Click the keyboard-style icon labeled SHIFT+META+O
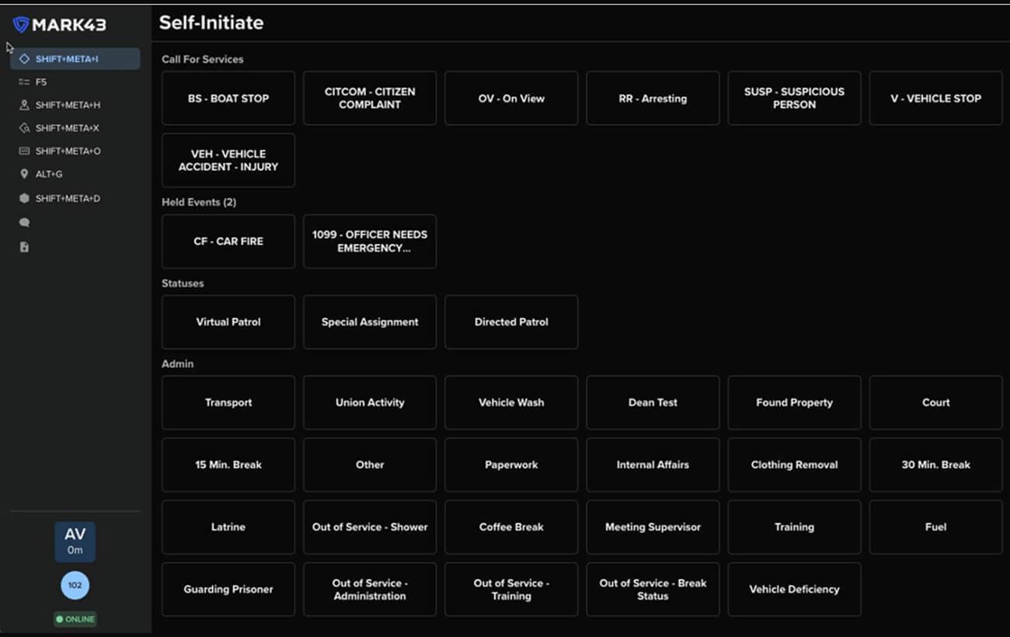 tap(24, 151)
